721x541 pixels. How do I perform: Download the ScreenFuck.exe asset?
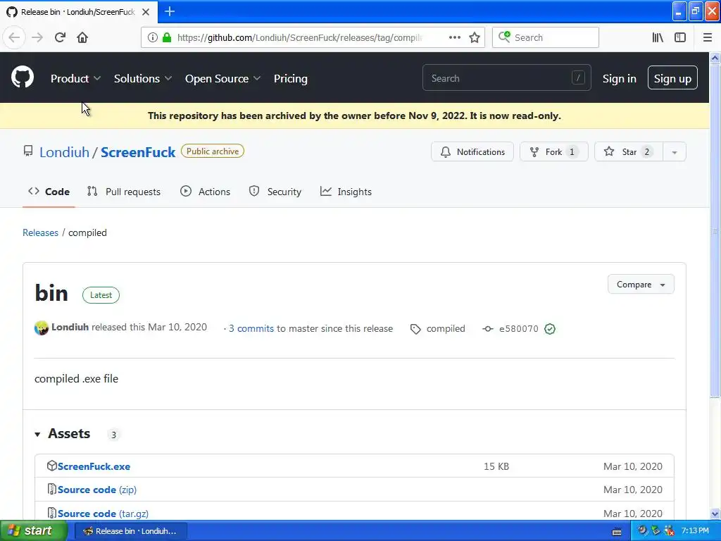click(x=94, y=466)
